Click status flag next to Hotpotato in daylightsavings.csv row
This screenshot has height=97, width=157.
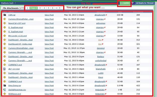pos(106,90)
